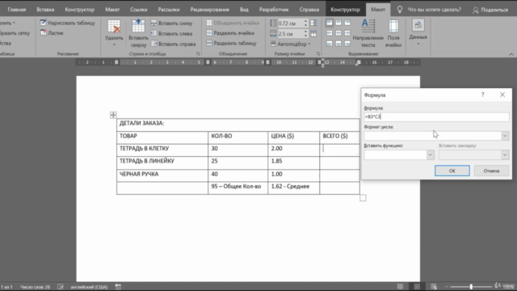The image size is (517, 291).
Task: Click Вставить сверху to insert row above
Action: (x=138, y=33)
